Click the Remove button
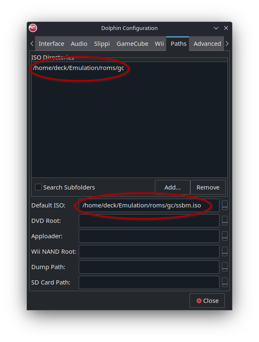 [x=208, y=187]
